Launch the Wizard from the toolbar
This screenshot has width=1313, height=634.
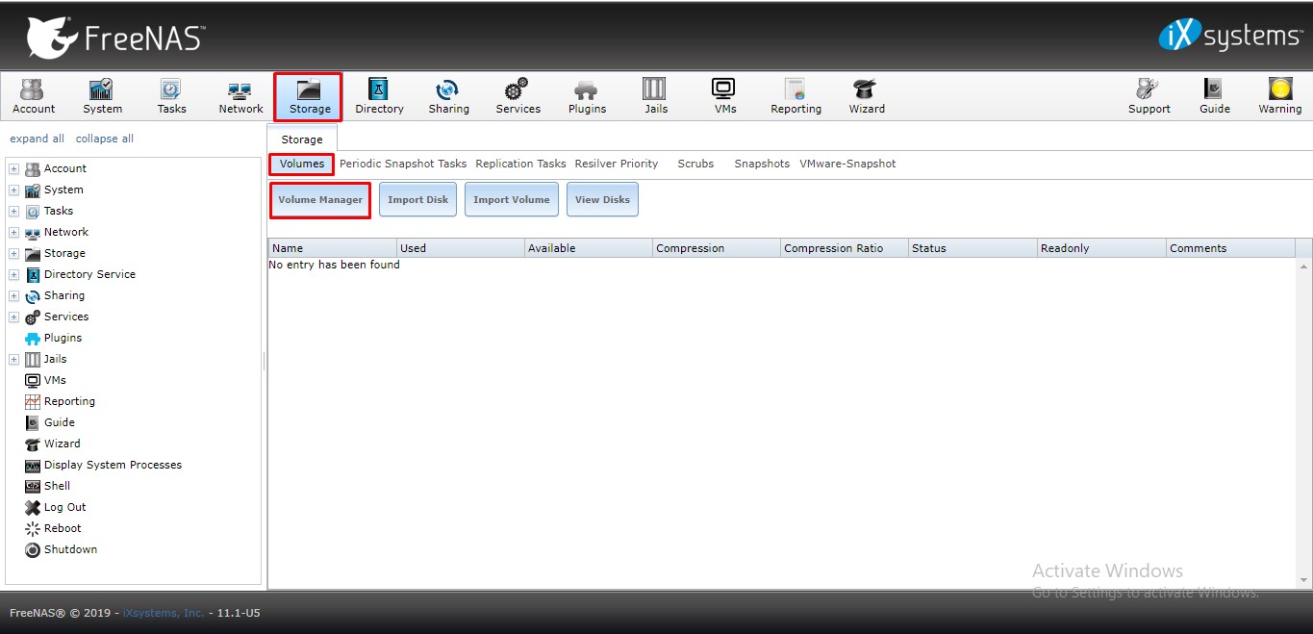[866, 97]
